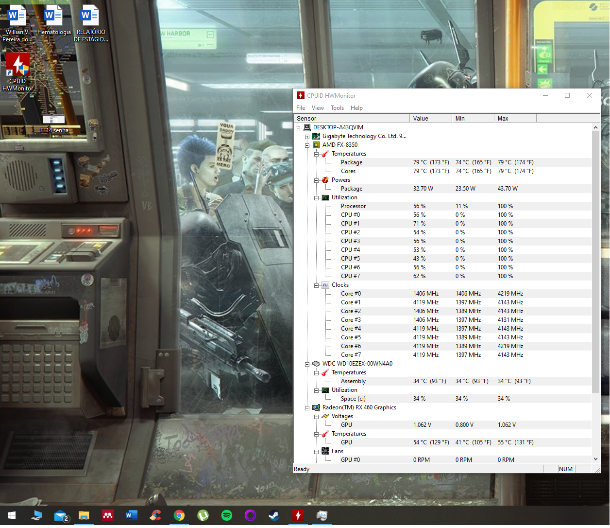The height and width of the screenshot is (528, 610).
Task: Click the 43.70 W max power value
Action: point(508,189)
